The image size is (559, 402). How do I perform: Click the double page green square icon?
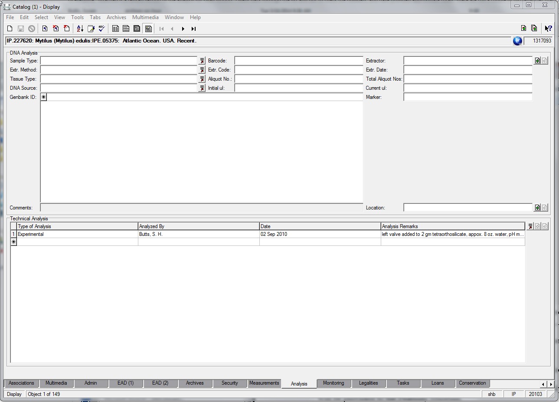point(534,28)
